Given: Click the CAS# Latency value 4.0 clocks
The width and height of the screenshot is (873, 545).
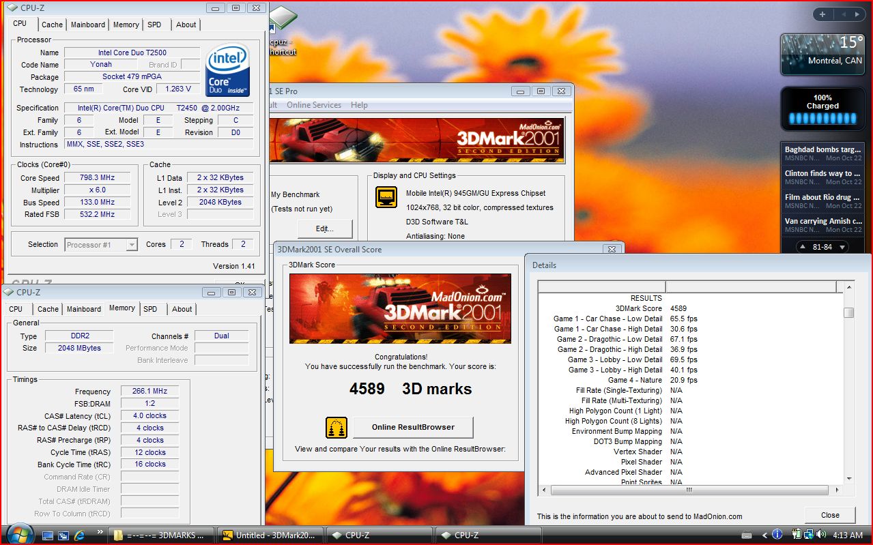Looking at the screenshot, I should [149, 415].
